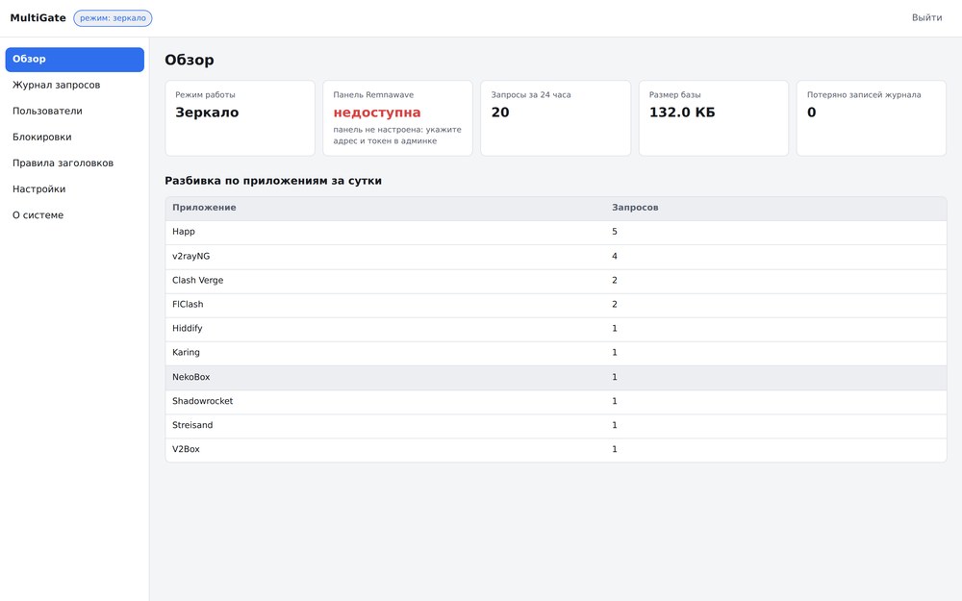962x601 pixels.
Task: Click the MultiGate logo title
Action: (x=38, y=17)
